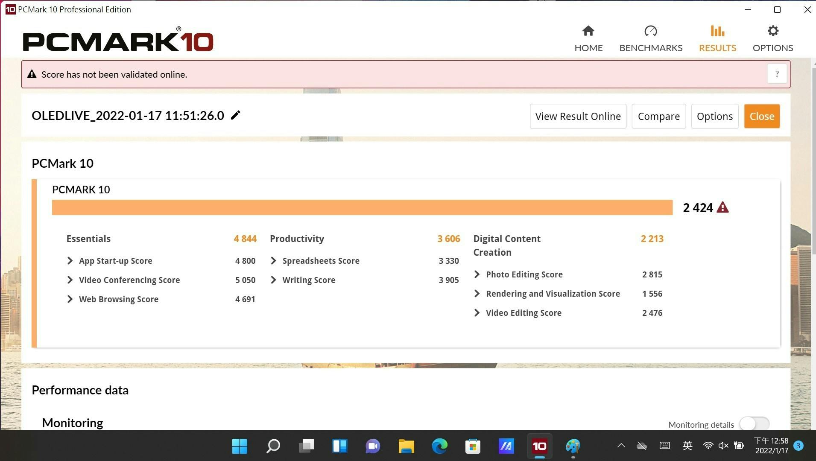Expand Photo Editing Score row
This screenshot has height=461, width=816.
pyautogui.click(x=477, y=274)
